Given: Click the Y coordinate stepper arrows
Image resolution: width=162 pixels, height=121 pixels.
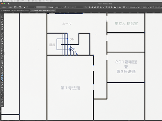Looking at the screenshot, I should pyautogui.click(x=141, y=7).
